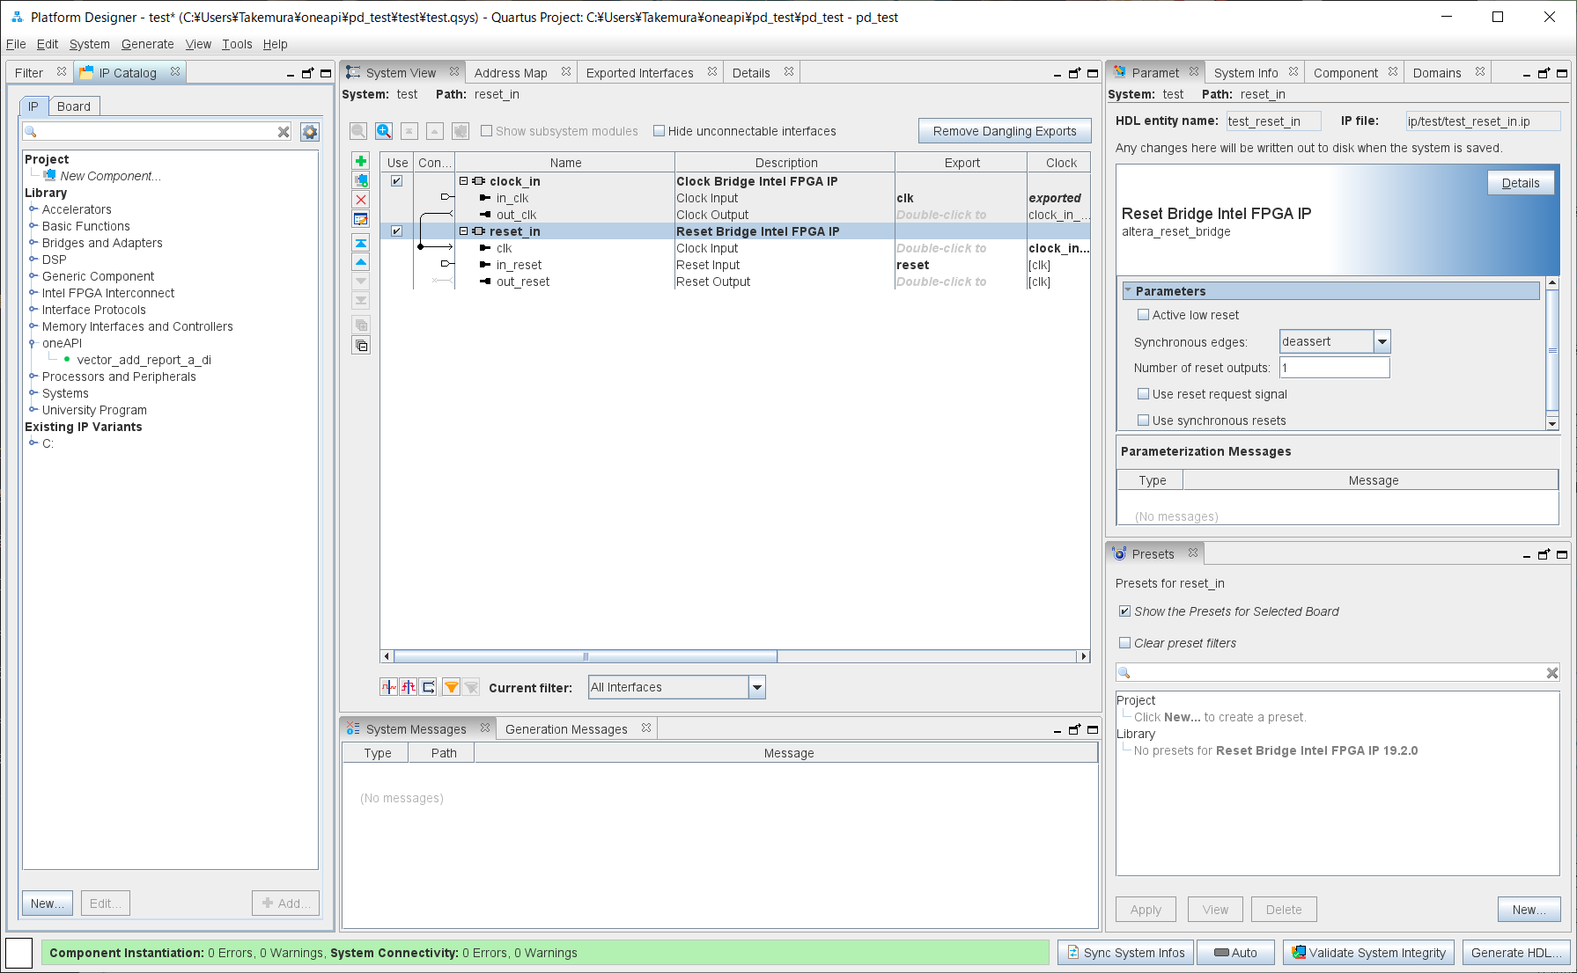Image resolution: width=1577 pixels, height=973 pixels.
Task: Check Clear preset filters
Action: tap(1124, 643)
